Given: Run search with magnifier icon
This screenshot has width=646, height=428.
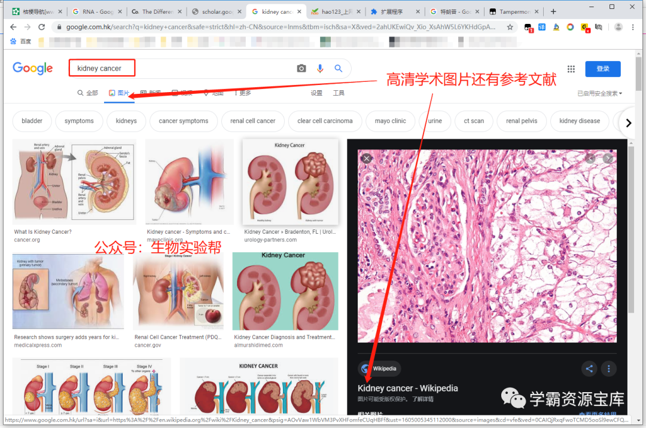Looking at the screenshot, I should (x=338, y=68).
